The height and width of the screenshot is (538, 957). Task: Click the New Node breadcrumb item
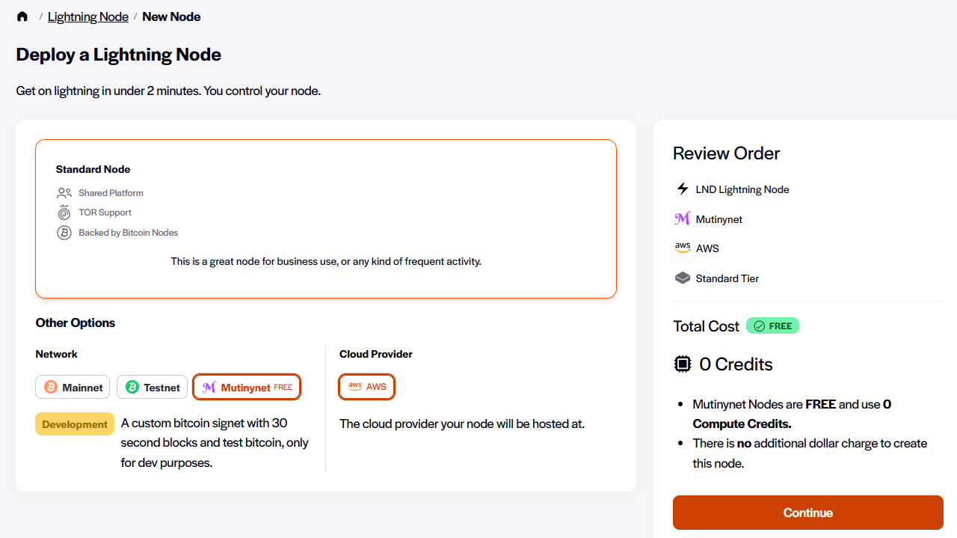pyautogui.click(x=171, y=16)
